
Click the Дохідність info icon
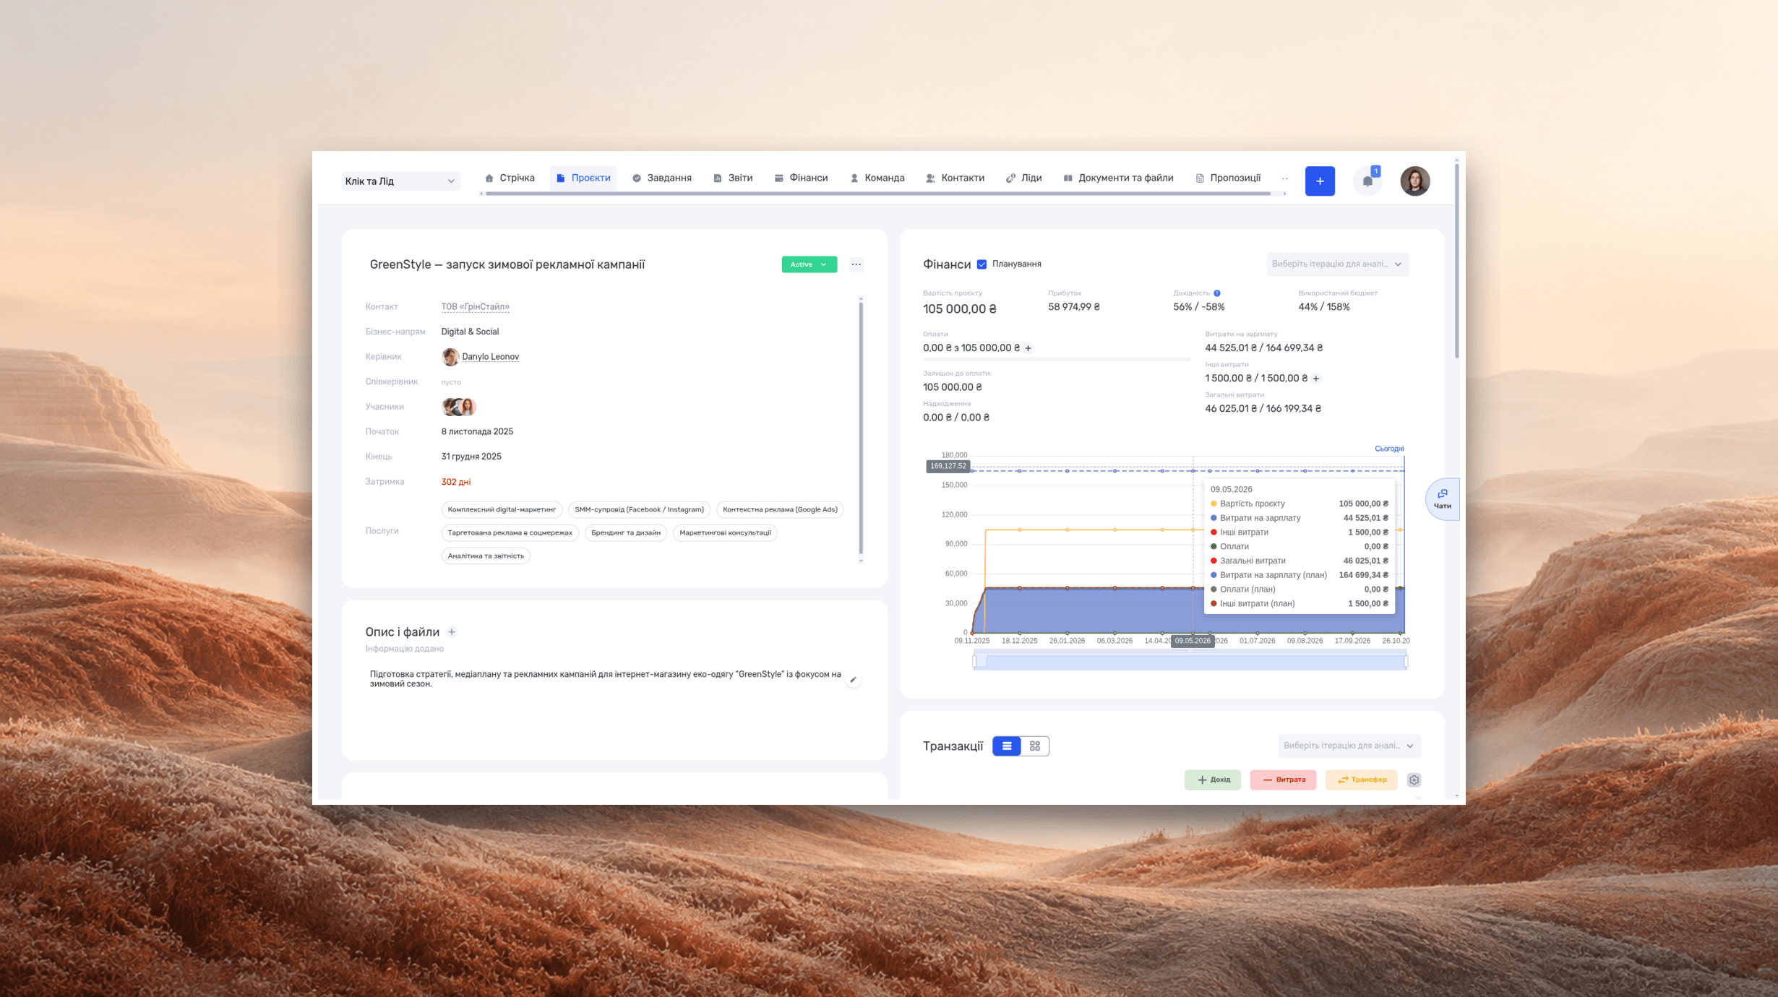coord(1217,293)
